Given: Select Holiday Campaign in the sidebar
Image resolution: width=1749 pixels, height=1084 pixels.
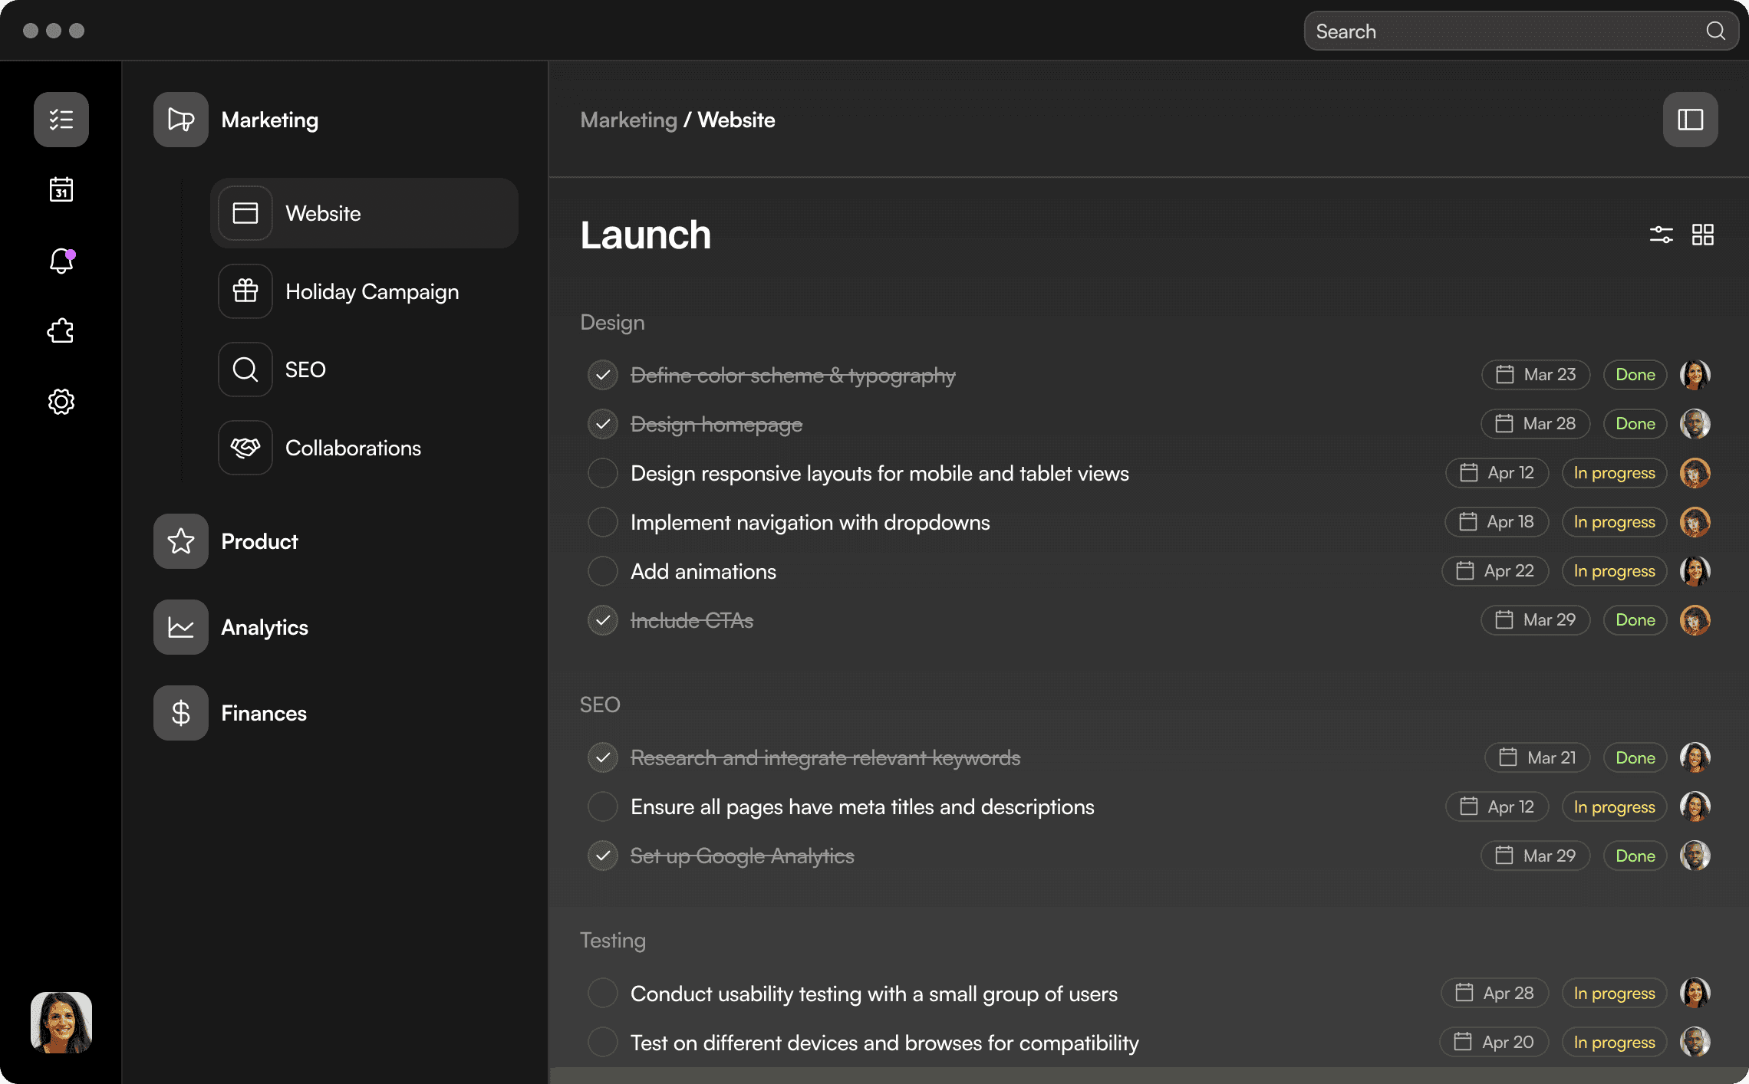Looking at the screenshot, I should pos(371,291).
